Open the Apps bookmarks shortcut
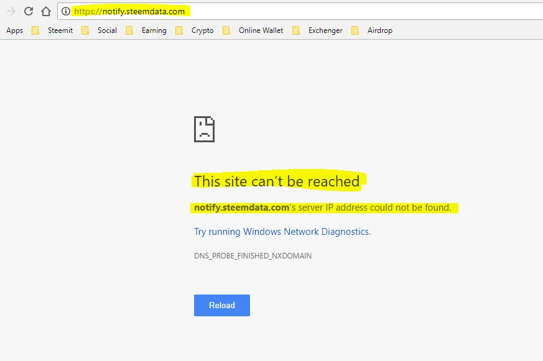Image resolution: width=543 pixels, height=361 pixels. coord(14,30)
